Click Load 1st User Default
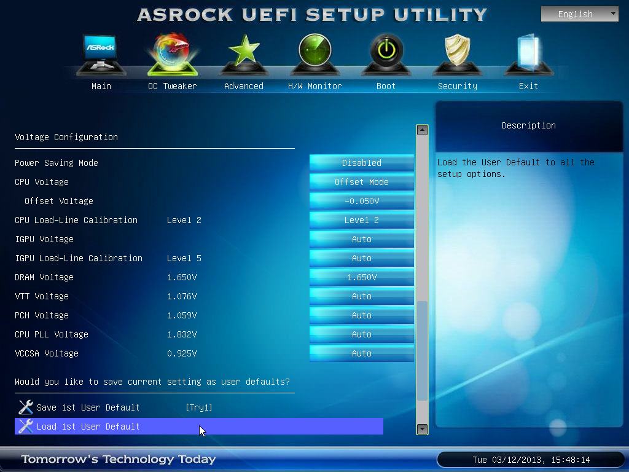 (199, 427)
